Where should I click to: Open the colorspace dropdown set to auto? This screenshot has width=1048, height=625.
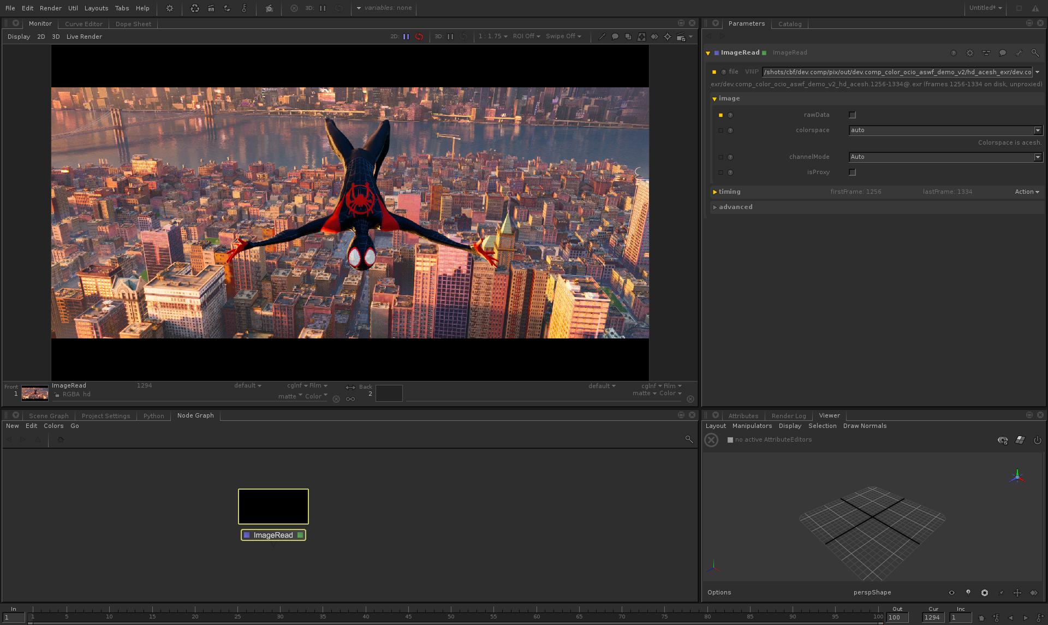945,130
